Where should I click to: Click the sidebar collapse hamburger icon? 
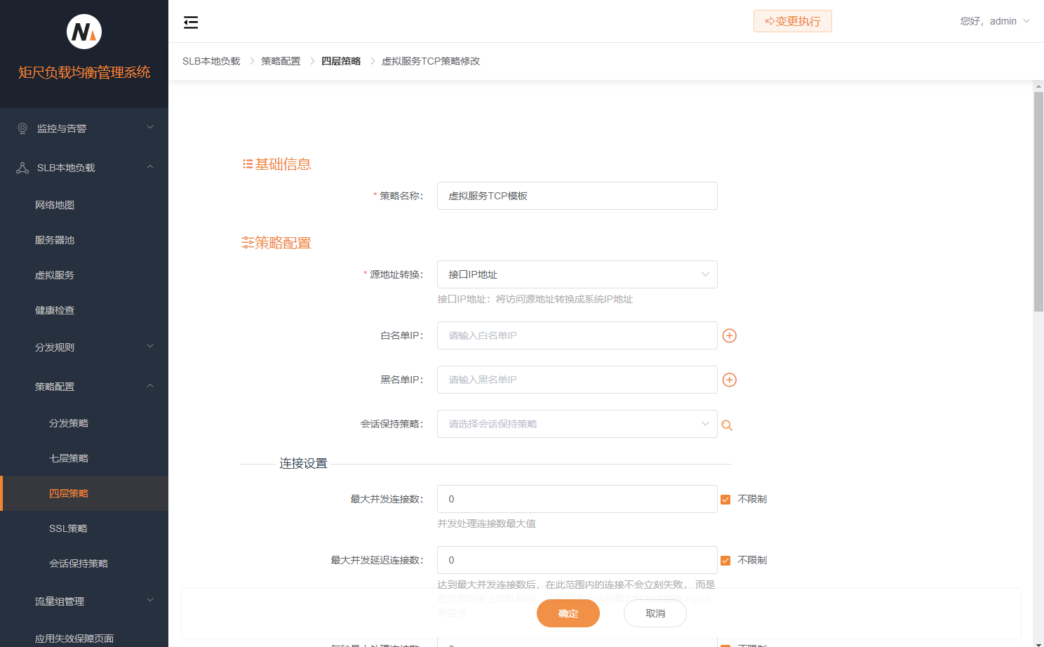[190, 22]
